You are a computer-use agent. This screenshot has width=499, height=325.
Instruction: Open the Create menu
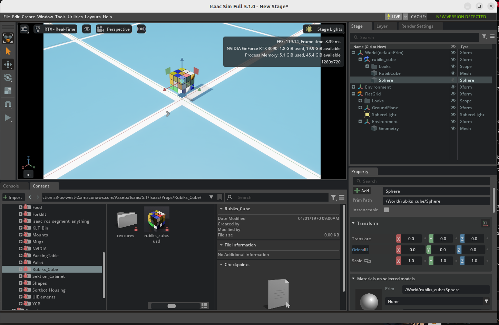pyautogui.click(x=28, y=17)
